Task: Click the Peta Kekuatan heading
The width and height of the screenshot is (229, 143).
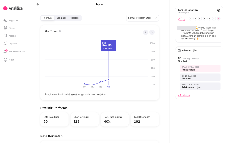Action: tap(52, 136)
